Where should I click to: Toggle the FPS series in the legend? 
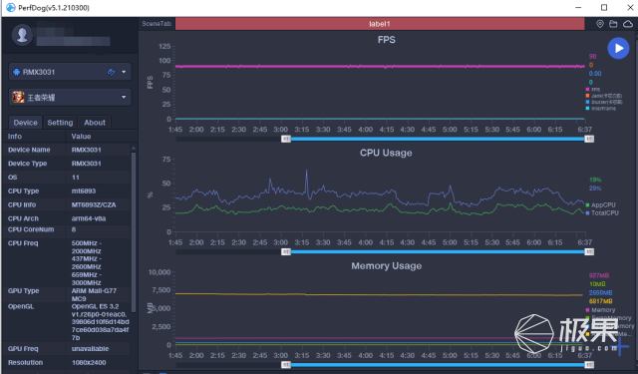point(593,89)
